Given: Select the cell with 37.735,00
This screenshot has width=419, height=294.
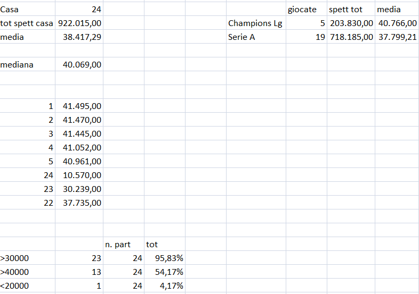Looking at the screenshot, I should [x=79, y=203].
